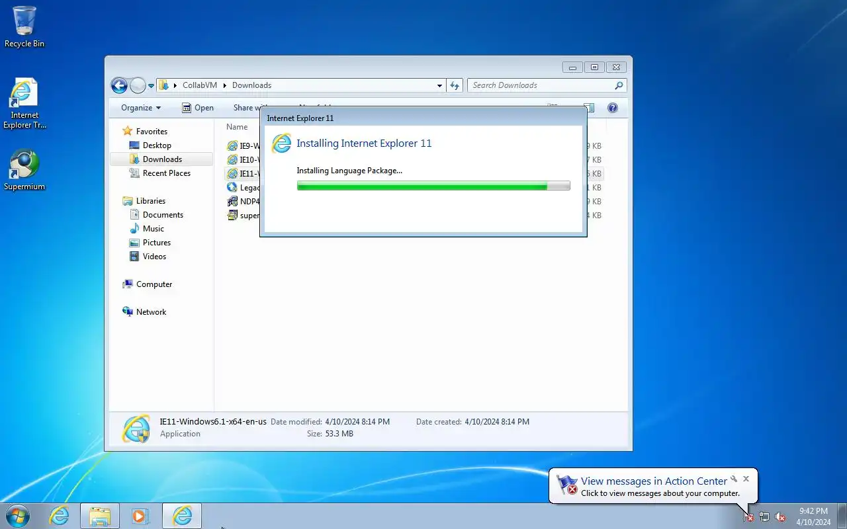Select Libraries in the navigation pane
This screenshot has height=529, width=847.
tap(151, 201)
